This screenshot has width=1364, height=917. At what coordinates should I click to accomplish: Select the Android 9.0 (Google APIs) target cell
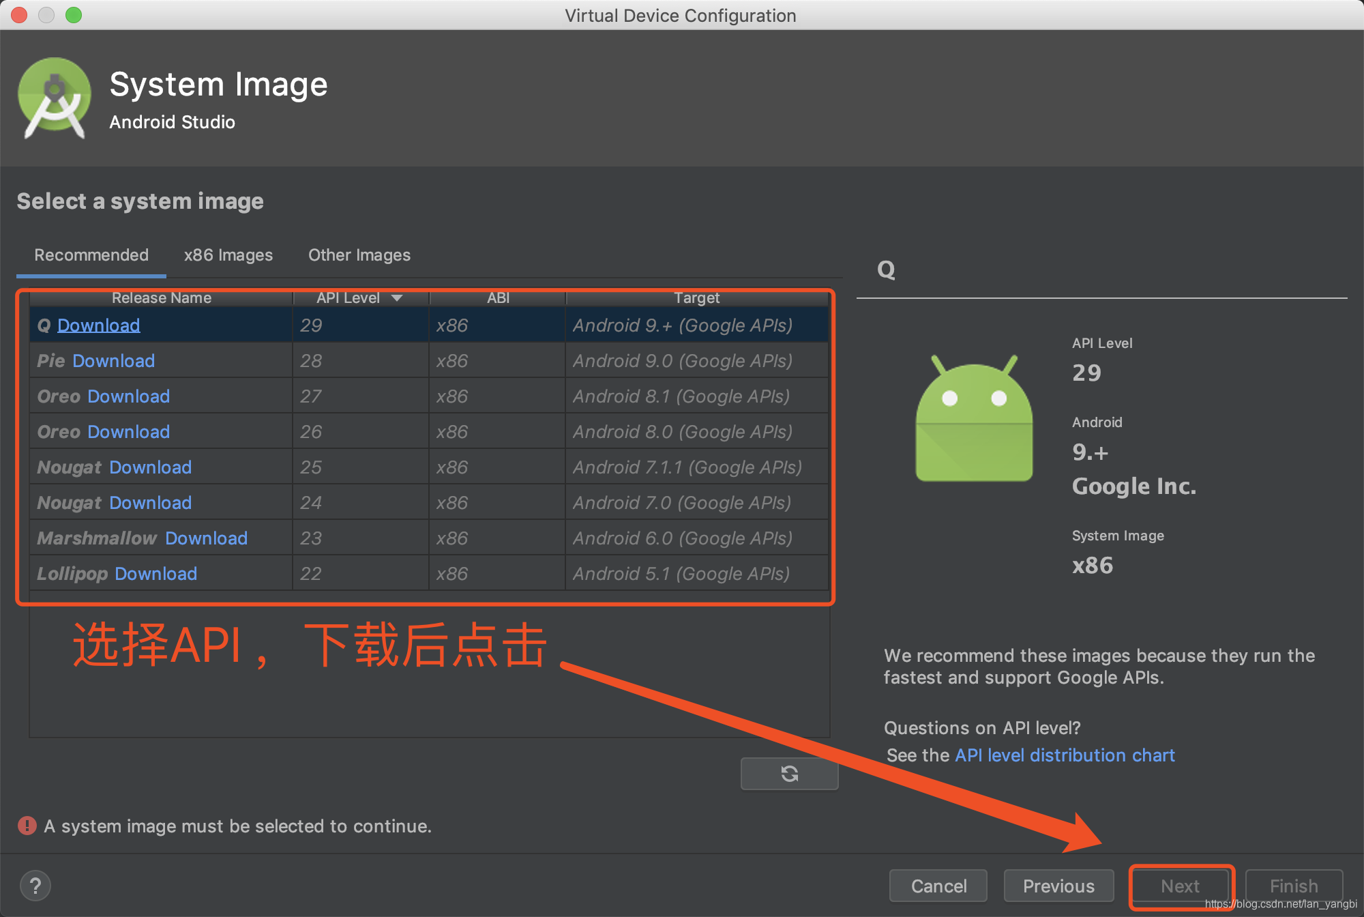(697, 361)
